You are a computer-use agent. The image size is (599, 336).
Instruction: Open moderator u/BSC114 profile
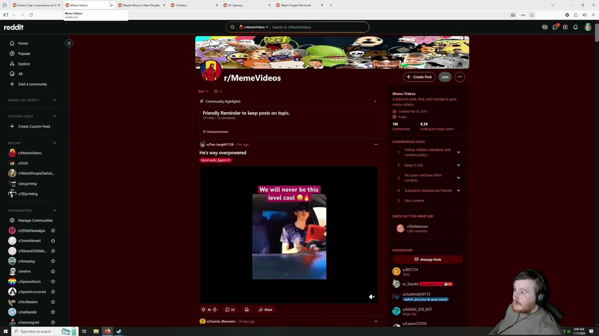(410, 270)
